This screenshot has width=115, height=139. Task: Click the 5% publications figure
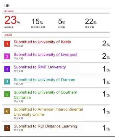[62, 22]
